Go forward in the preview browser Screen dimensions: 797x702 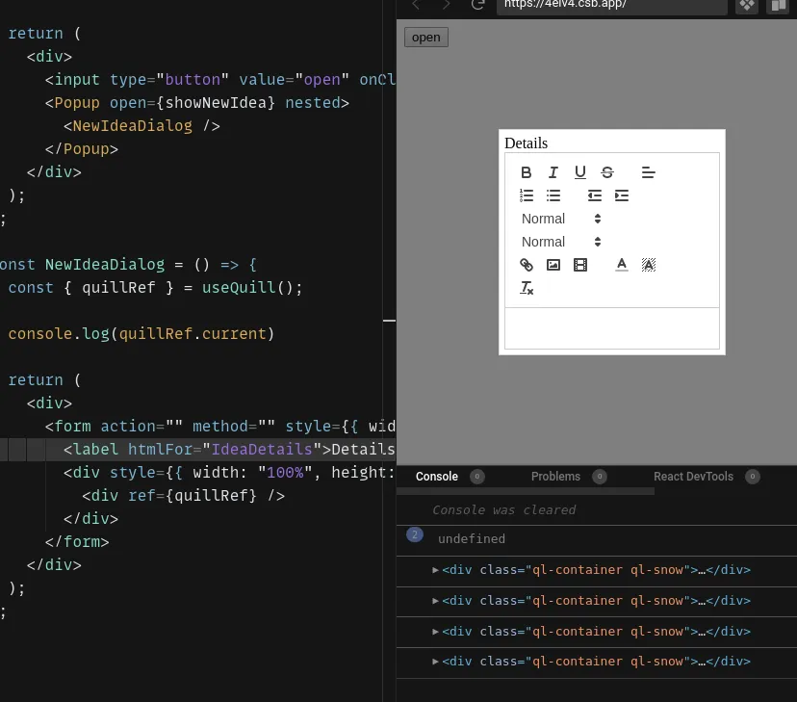pyautogui.click(x=446, y=5)
